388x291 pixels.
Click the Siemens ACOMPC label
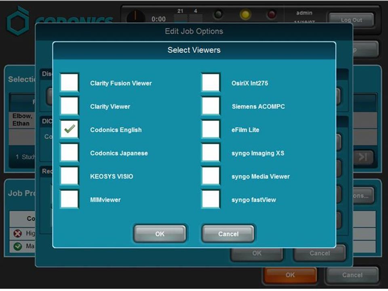[x=258, y=107]
